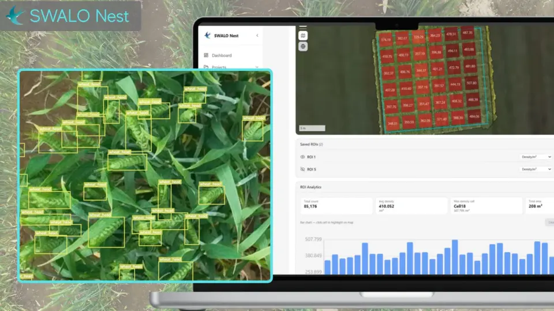This screenshot has height=311, width=554.
Task: Click the Max density cell Cell18 card
Action: click(x=486, y=206)
